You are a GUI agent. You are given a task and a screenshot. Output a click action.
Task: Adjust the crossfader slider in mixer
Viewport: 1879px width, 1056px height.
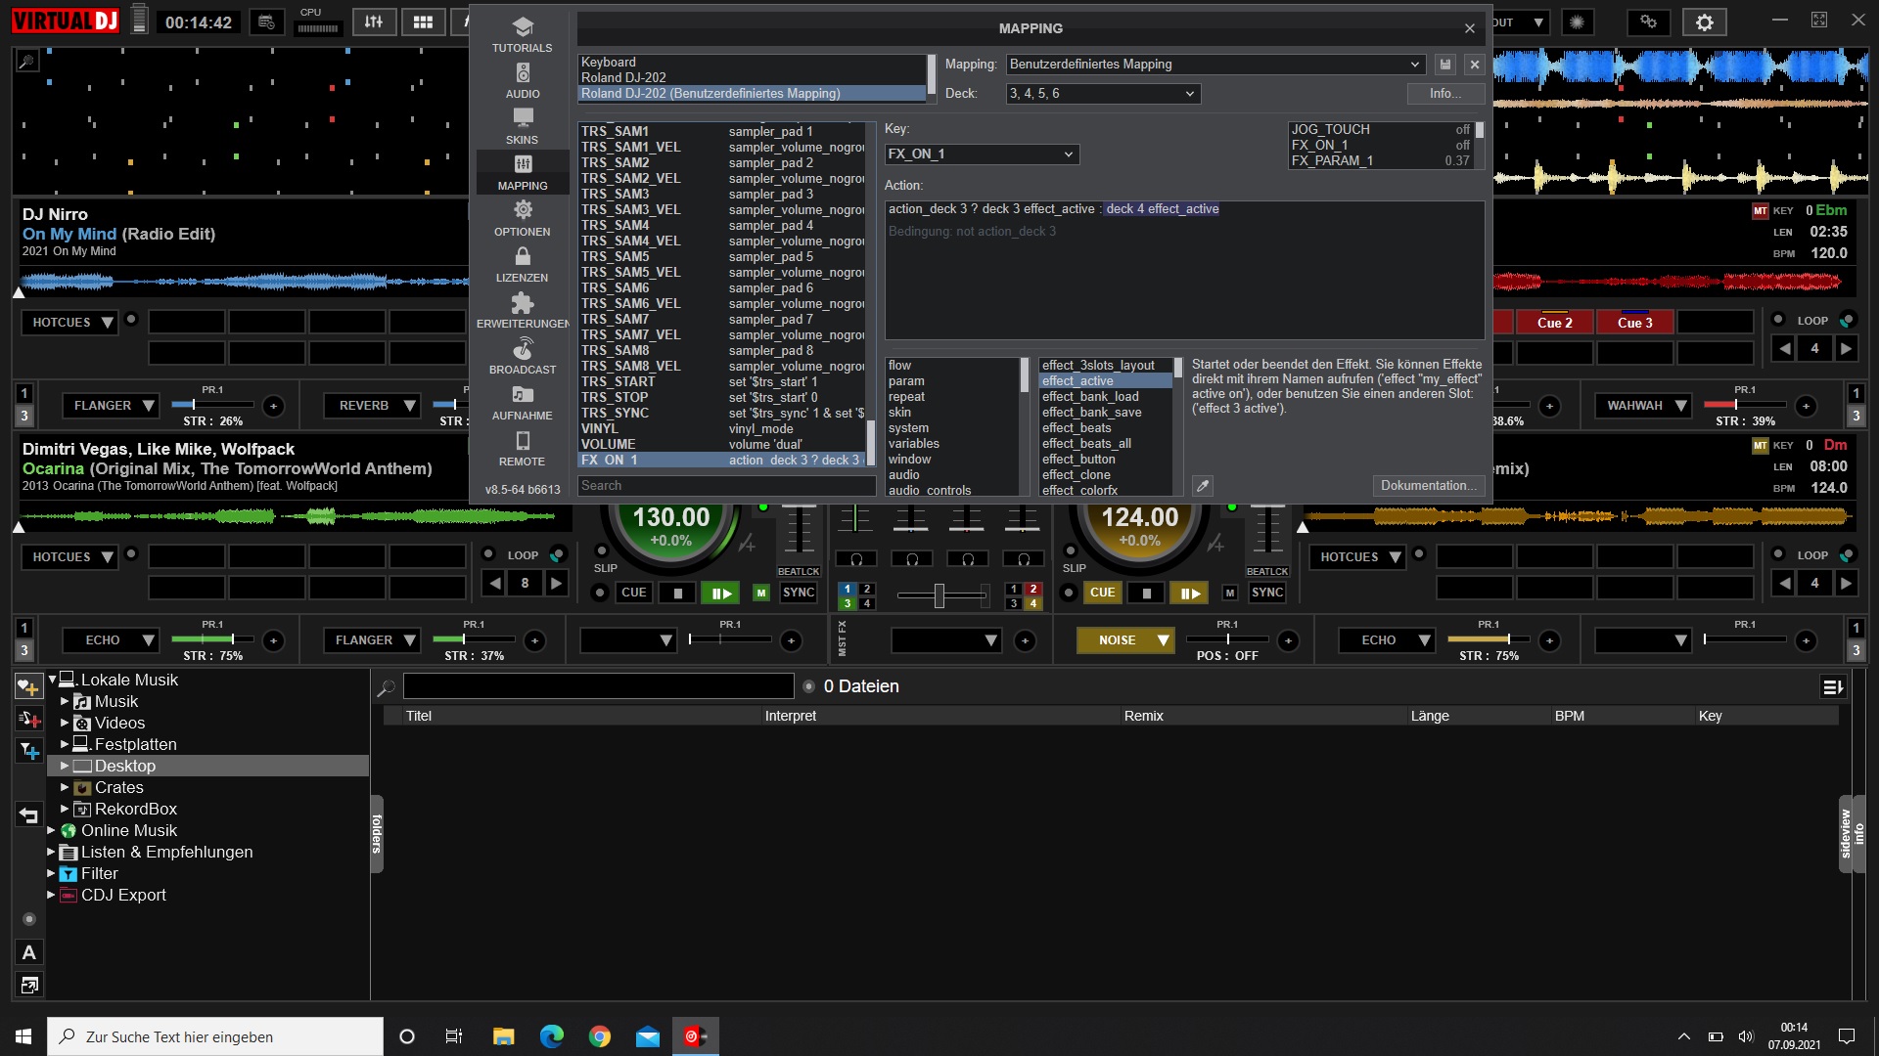pos(939,594)
